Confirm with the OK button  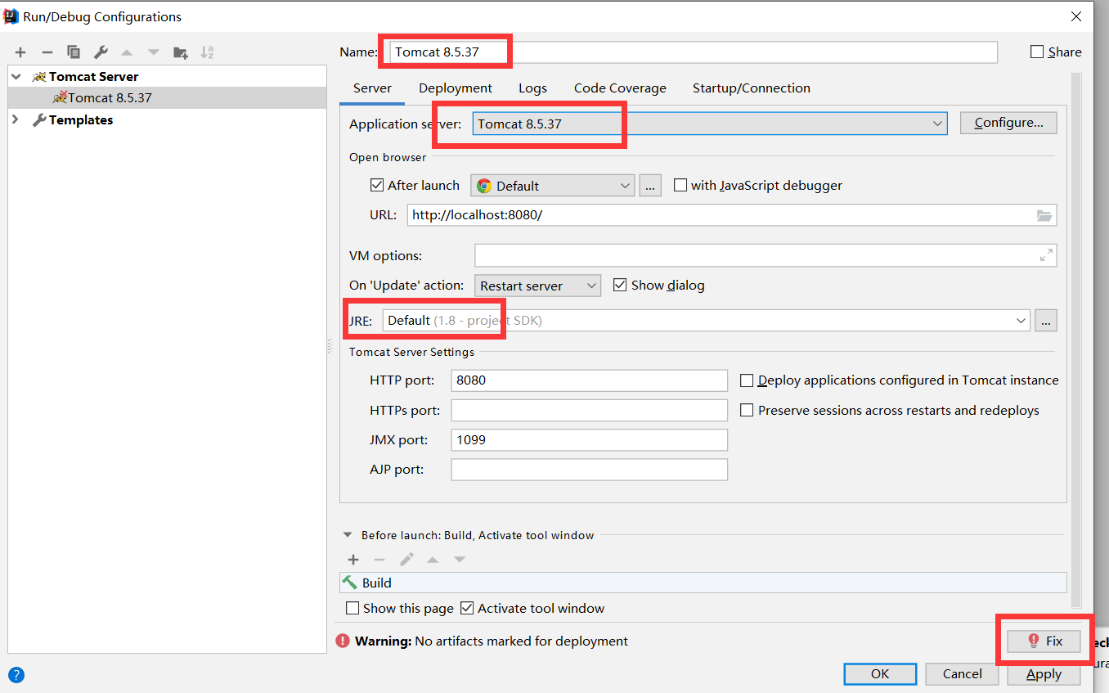coord(880,674)
